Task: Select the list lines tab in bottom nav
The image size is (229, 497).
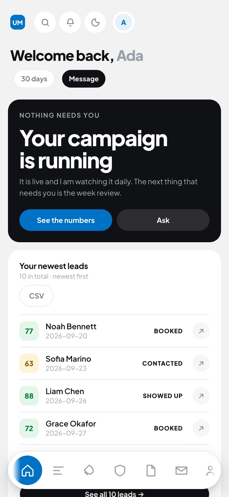Action: coord(58,471)
